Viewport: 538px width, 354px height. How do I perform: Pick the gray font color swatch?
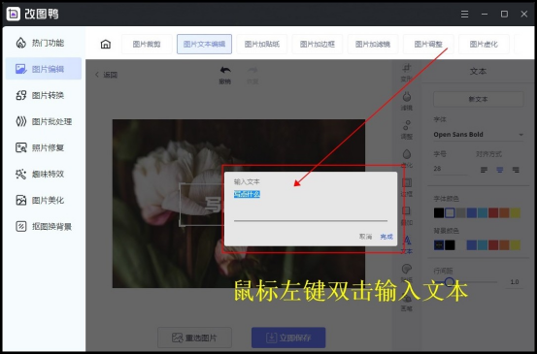pyautogui.click(x=461, y=212)
